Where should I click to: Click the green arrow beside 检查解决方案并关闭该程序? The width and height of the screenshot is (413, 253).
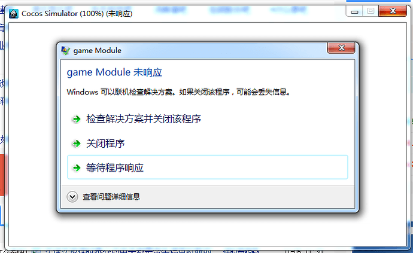77,119
